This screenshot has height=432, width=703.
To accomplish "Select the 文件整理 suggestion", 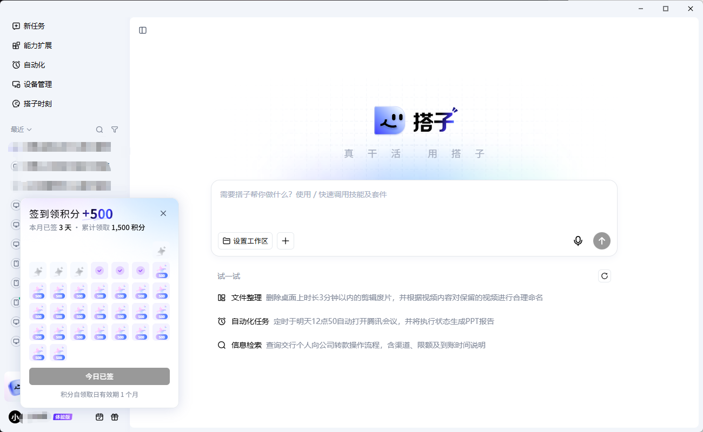I will point(380,298).
